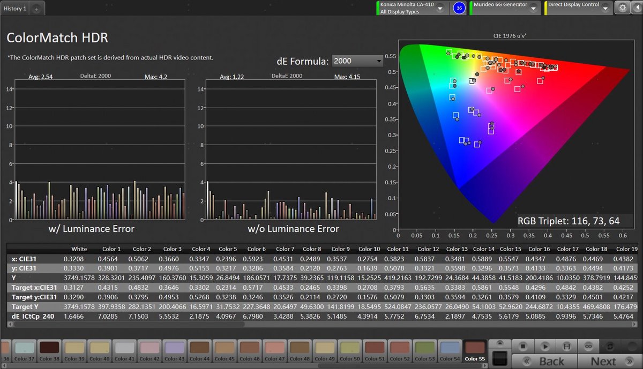Open Konica Minolta CA-410 meter dropdown

(x=439, y=8)
